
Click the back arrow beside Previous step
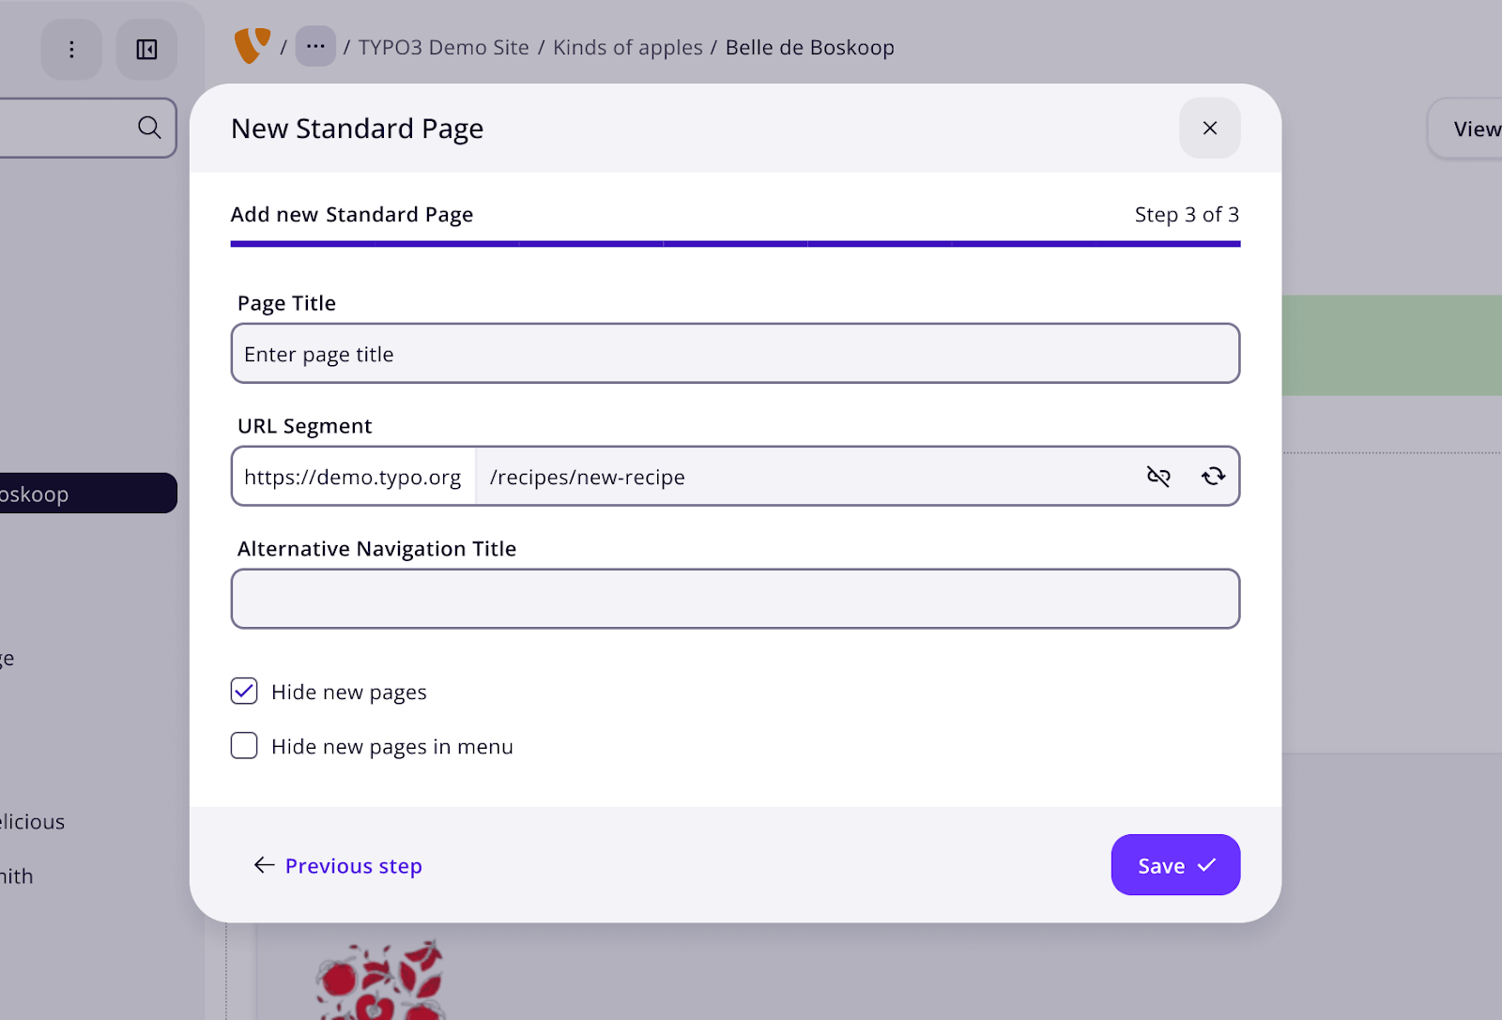tap(264, 865)
